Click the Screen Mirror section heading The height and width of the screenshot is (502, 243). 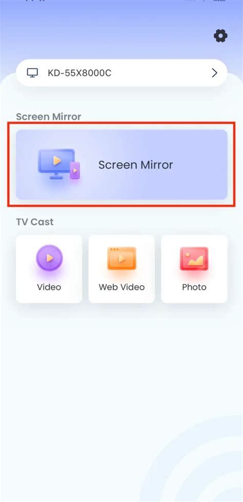click(x=49, y=117)
